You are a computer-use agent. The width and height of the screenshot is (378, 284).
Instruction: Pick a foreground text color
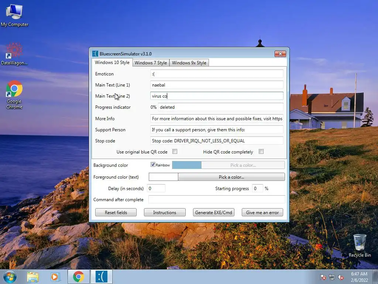231,177
